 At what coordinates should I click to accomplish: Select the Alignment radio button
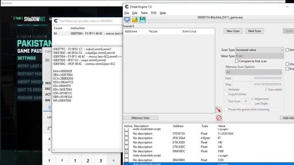click(x=252, y=99)
